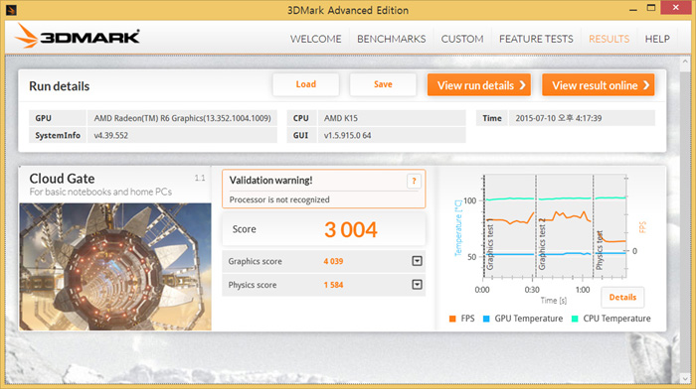Expand the Physics score details arrow
Screen dimensions: 696x389
coord(417,285)
